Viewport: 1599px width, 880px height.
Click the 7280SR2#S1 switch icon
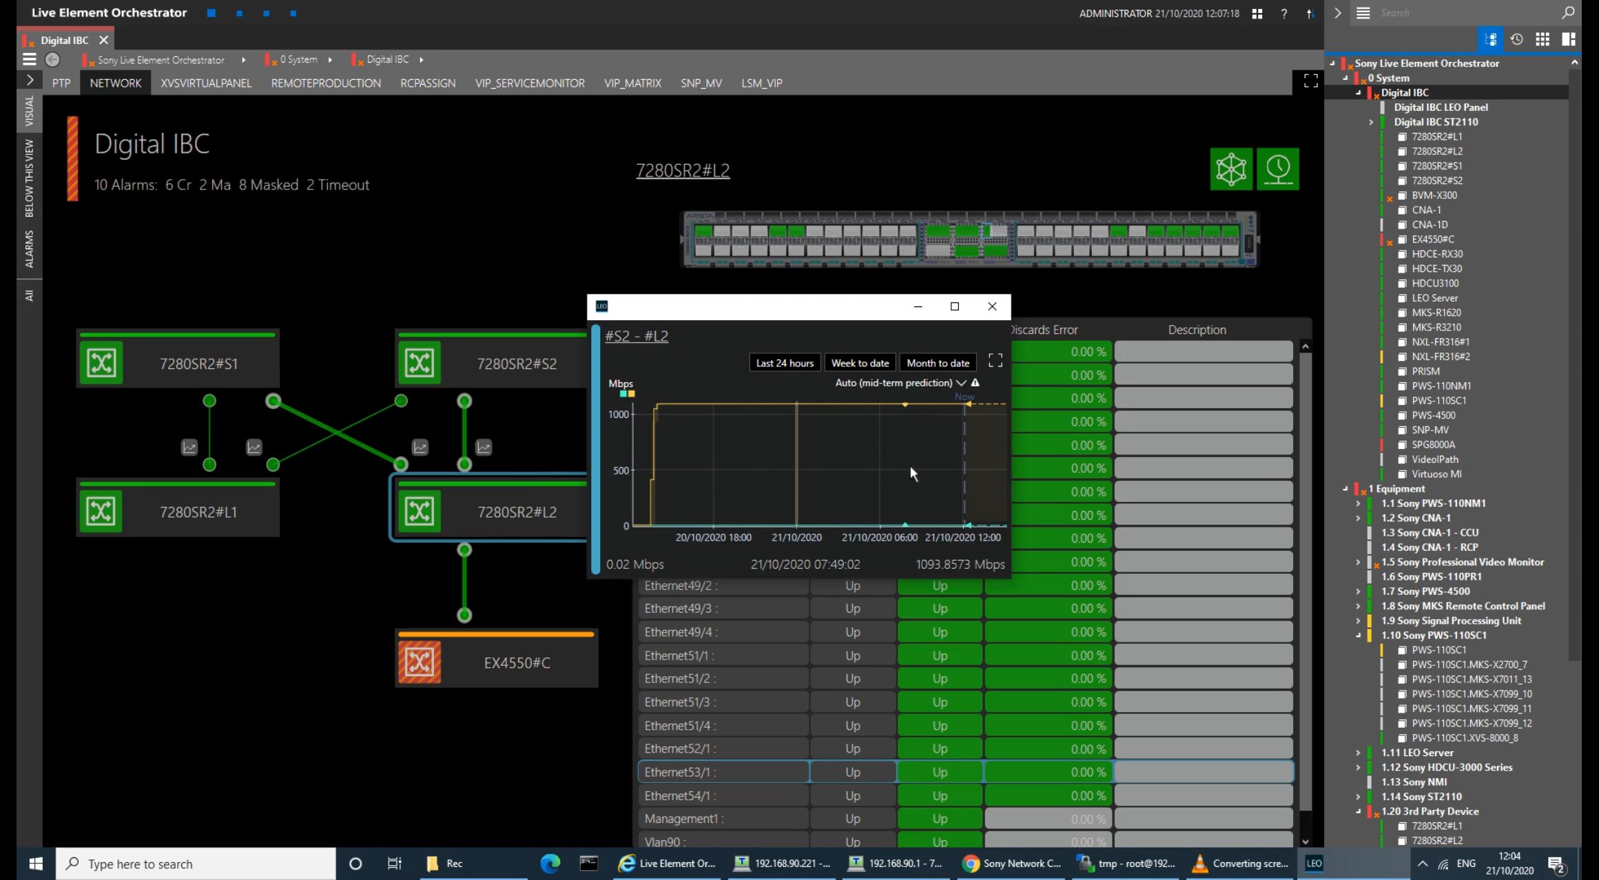[x=101, y=363]
